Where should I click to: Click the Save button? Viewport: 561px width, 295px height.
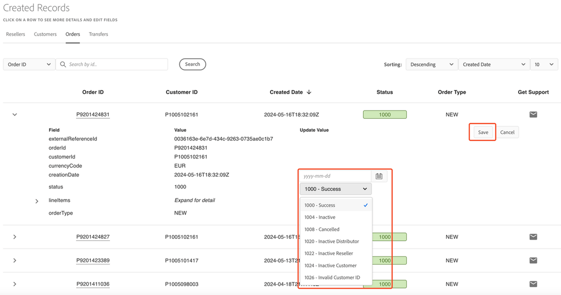click(483, 132)
